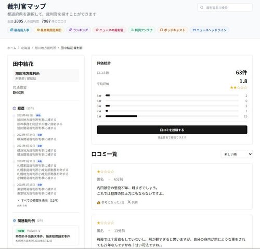Click 横浜簡易裁判所判事に補する under 2023年4月24日
This screenshot has height=249, width=260.
point(36,139)
